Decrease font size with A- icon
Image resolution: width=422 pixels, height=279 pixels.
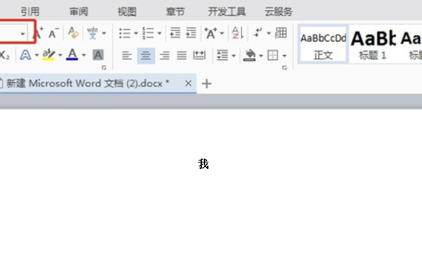53,33
